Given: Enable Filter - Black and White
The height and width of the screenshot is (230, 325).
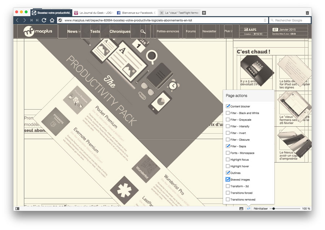Looking at the screenshot, I should [x=228, y=113].
